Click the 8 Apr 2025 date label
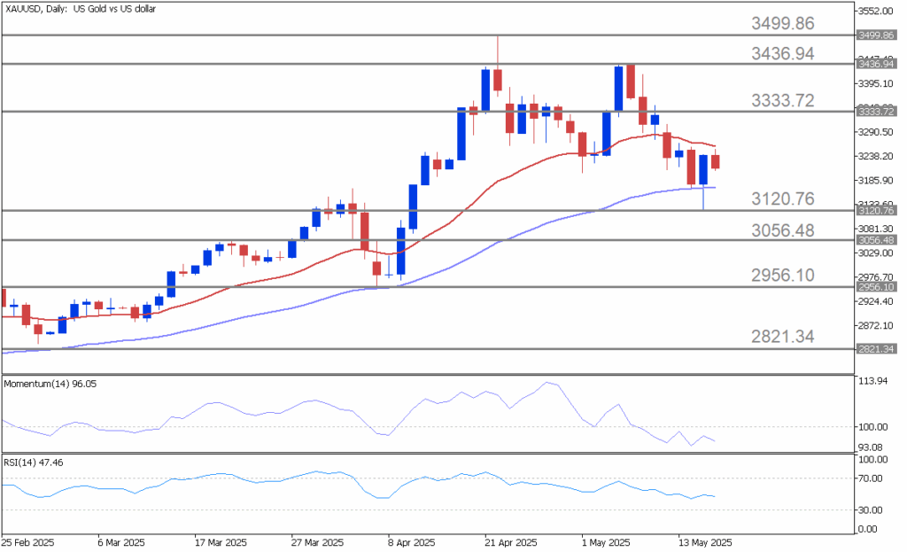907x552 pixels. [x=411, y=543]
